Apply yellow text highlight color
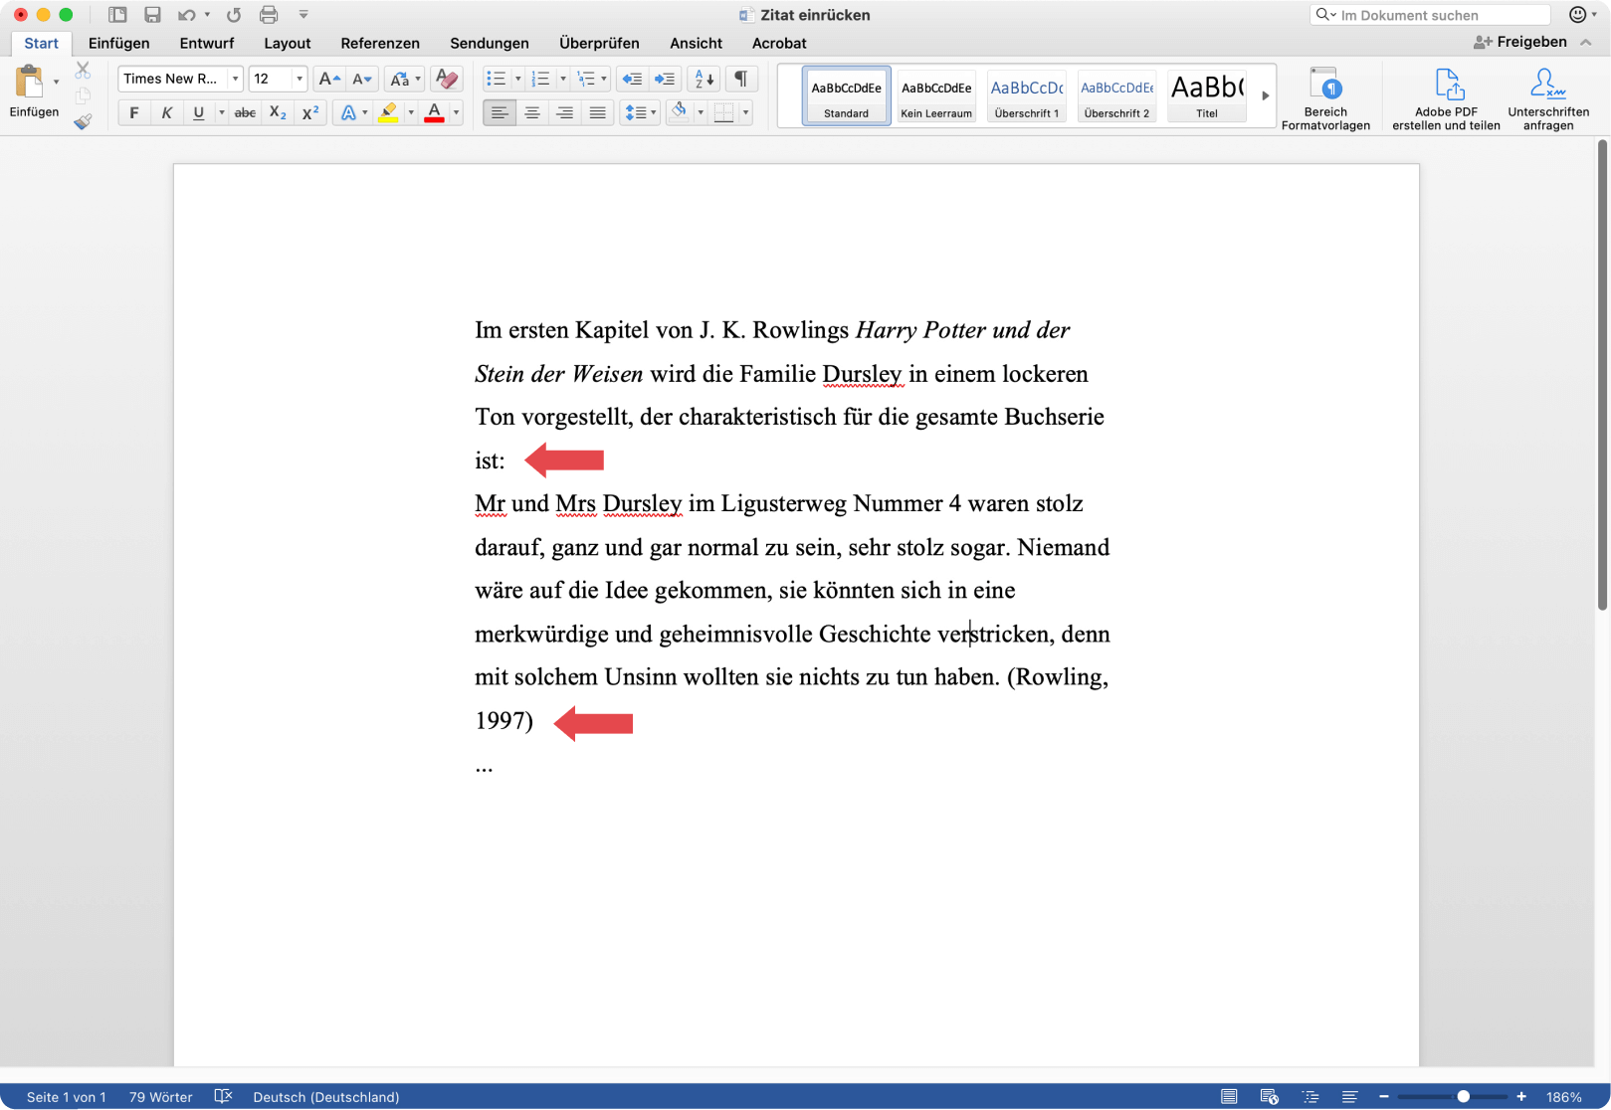Image resolution: width=1611 pixels, height=1110 pixels. pos(388,112)
